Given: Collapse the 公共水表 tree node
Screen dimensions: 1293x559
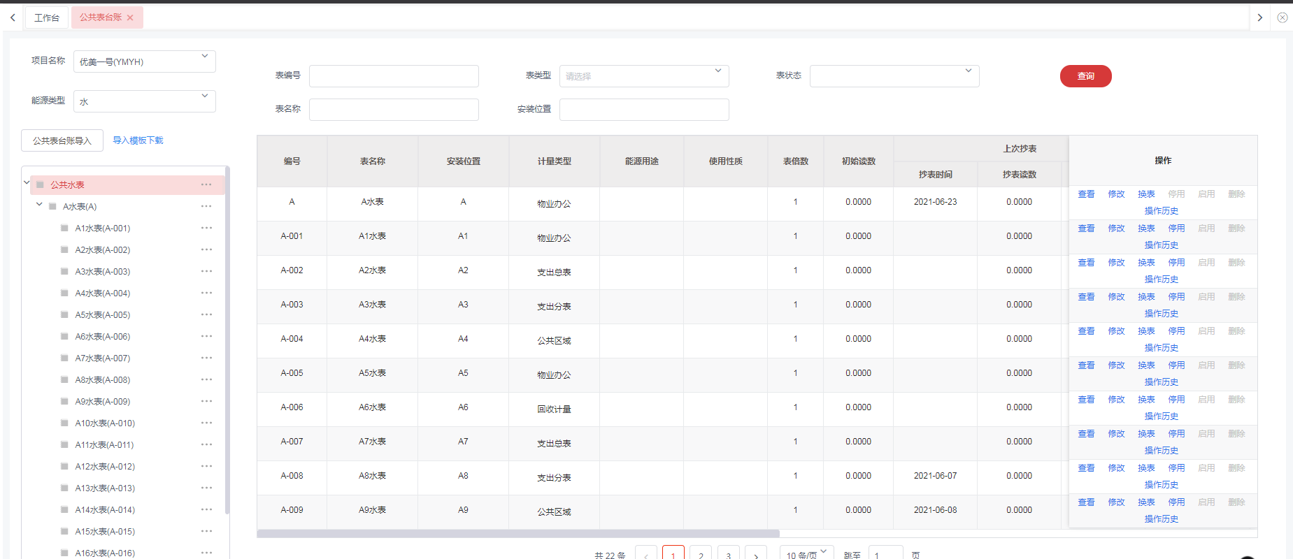Looking at the screenshot, I should pyautogui.click(x=27, y=183).
